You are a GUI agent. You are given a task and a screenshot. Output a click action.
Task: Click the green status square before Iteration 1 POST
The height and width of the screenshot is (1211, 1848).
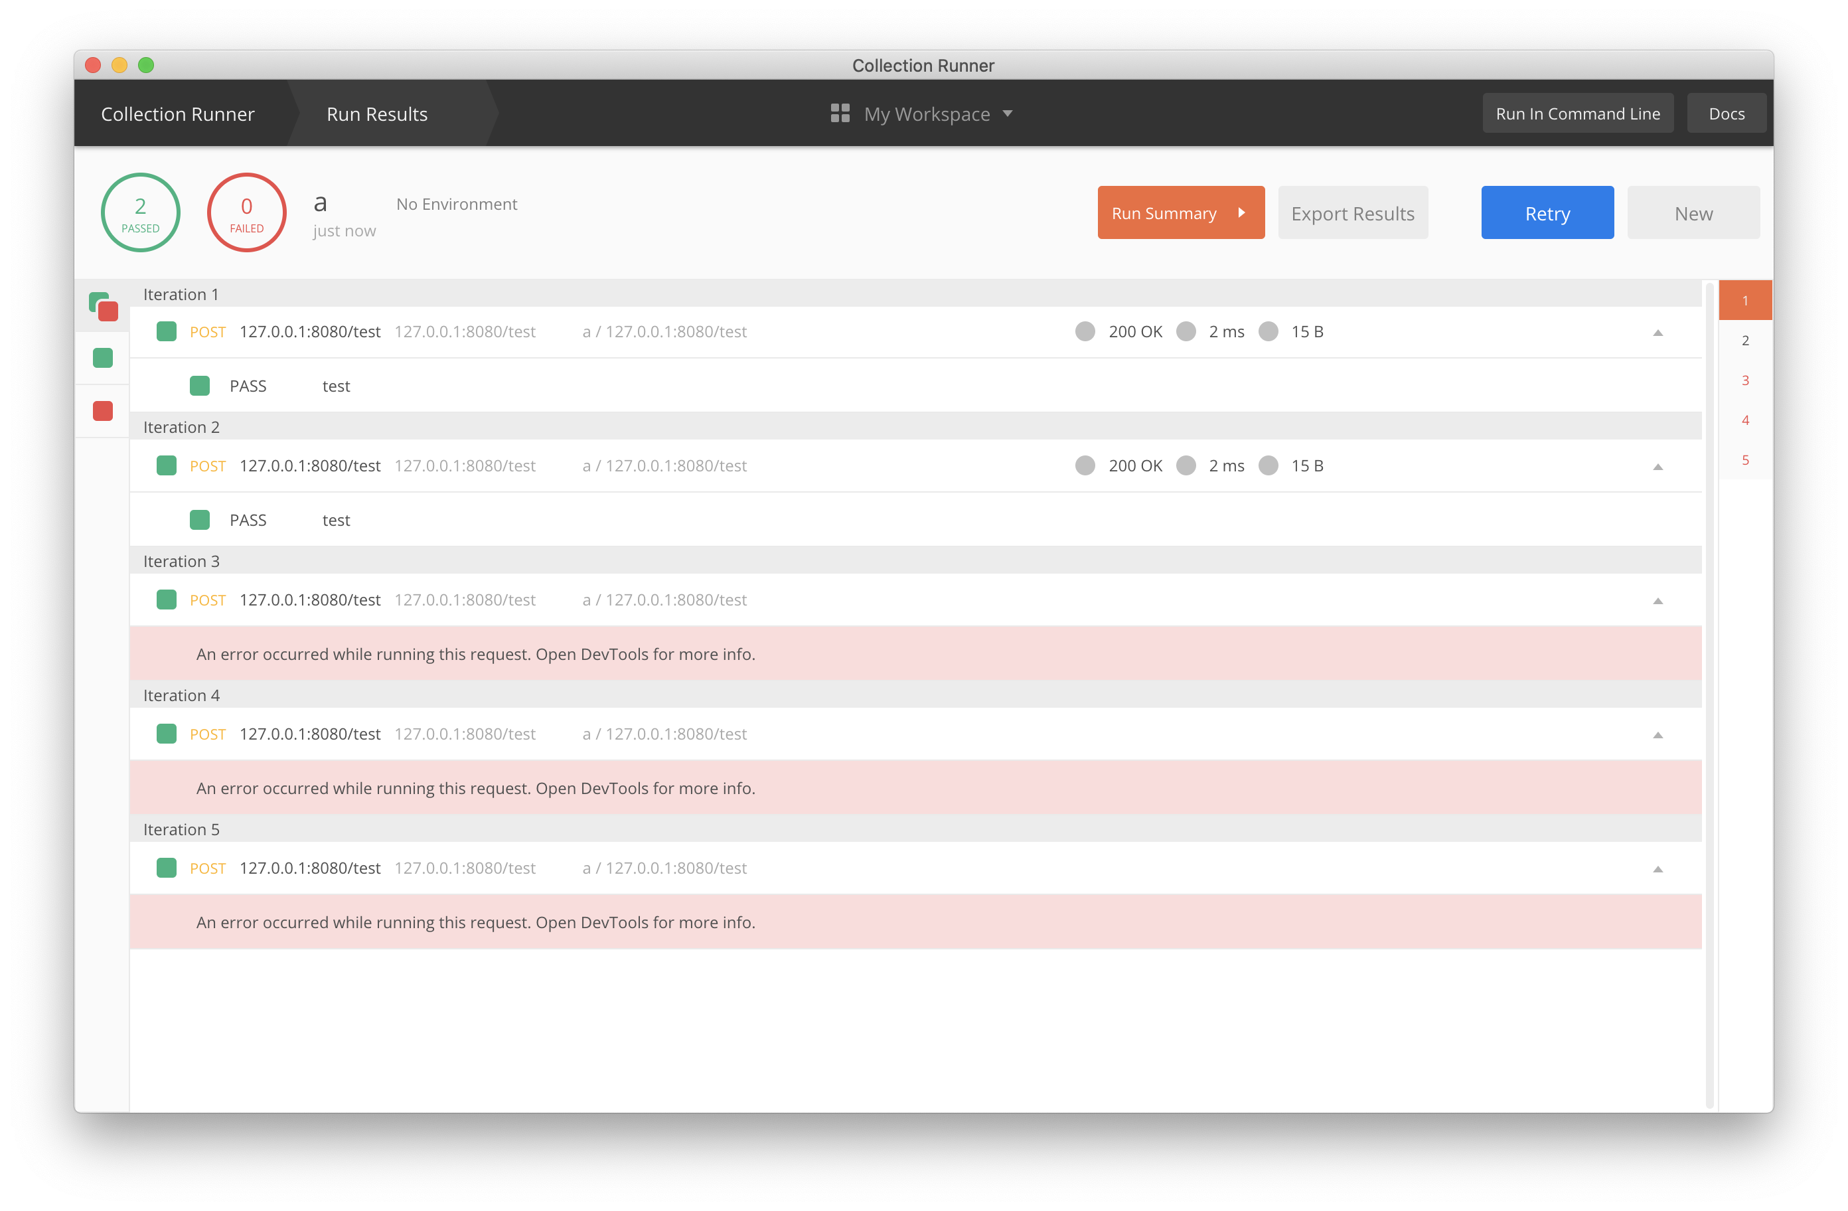tap(166, 331)
